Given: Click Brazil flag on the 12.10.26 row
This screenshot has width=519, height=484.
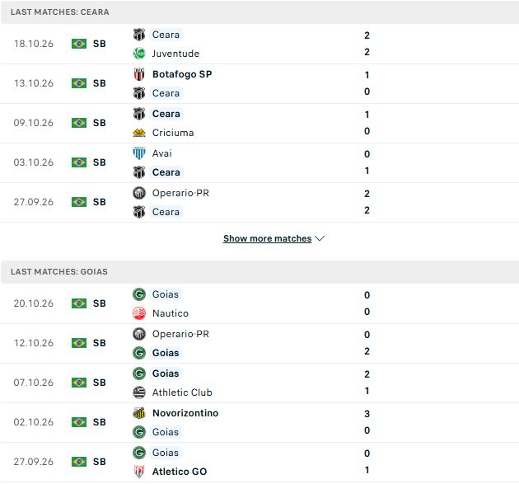Looking at the screenshot, I should [79, 343].
